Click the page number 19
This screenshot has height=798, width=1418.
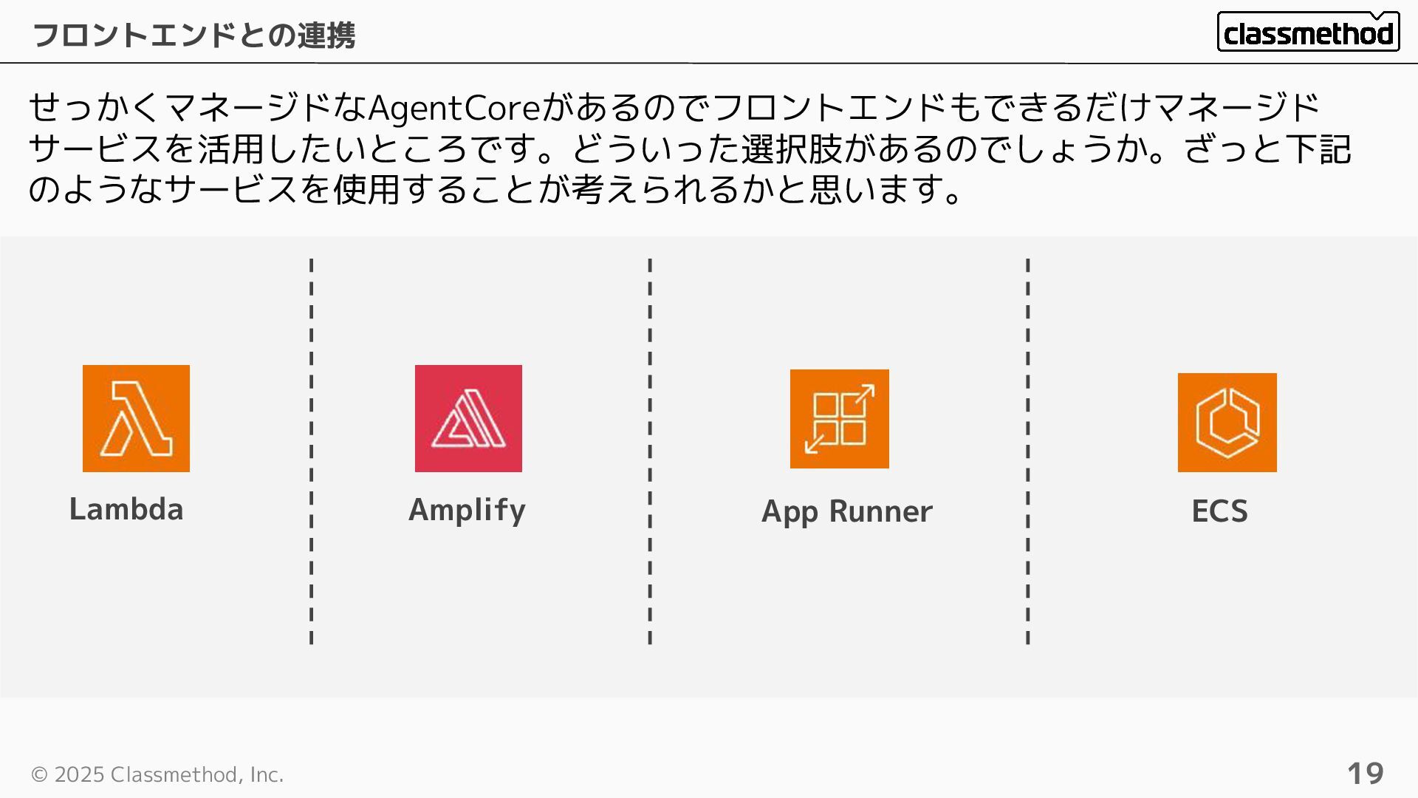[1366, 774]
